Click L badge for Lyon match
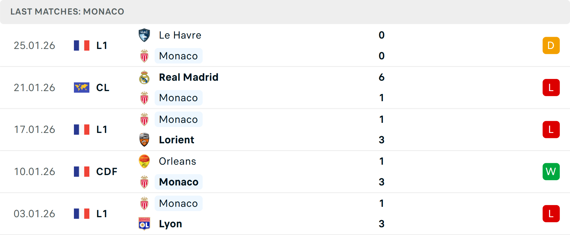Image resolution: width=570 pixels, height=235 pixels. (x=551, y=214)
